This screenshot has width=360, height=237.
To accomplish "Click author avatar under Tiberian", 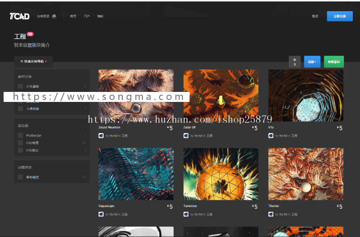I will [x=271, y=214].
